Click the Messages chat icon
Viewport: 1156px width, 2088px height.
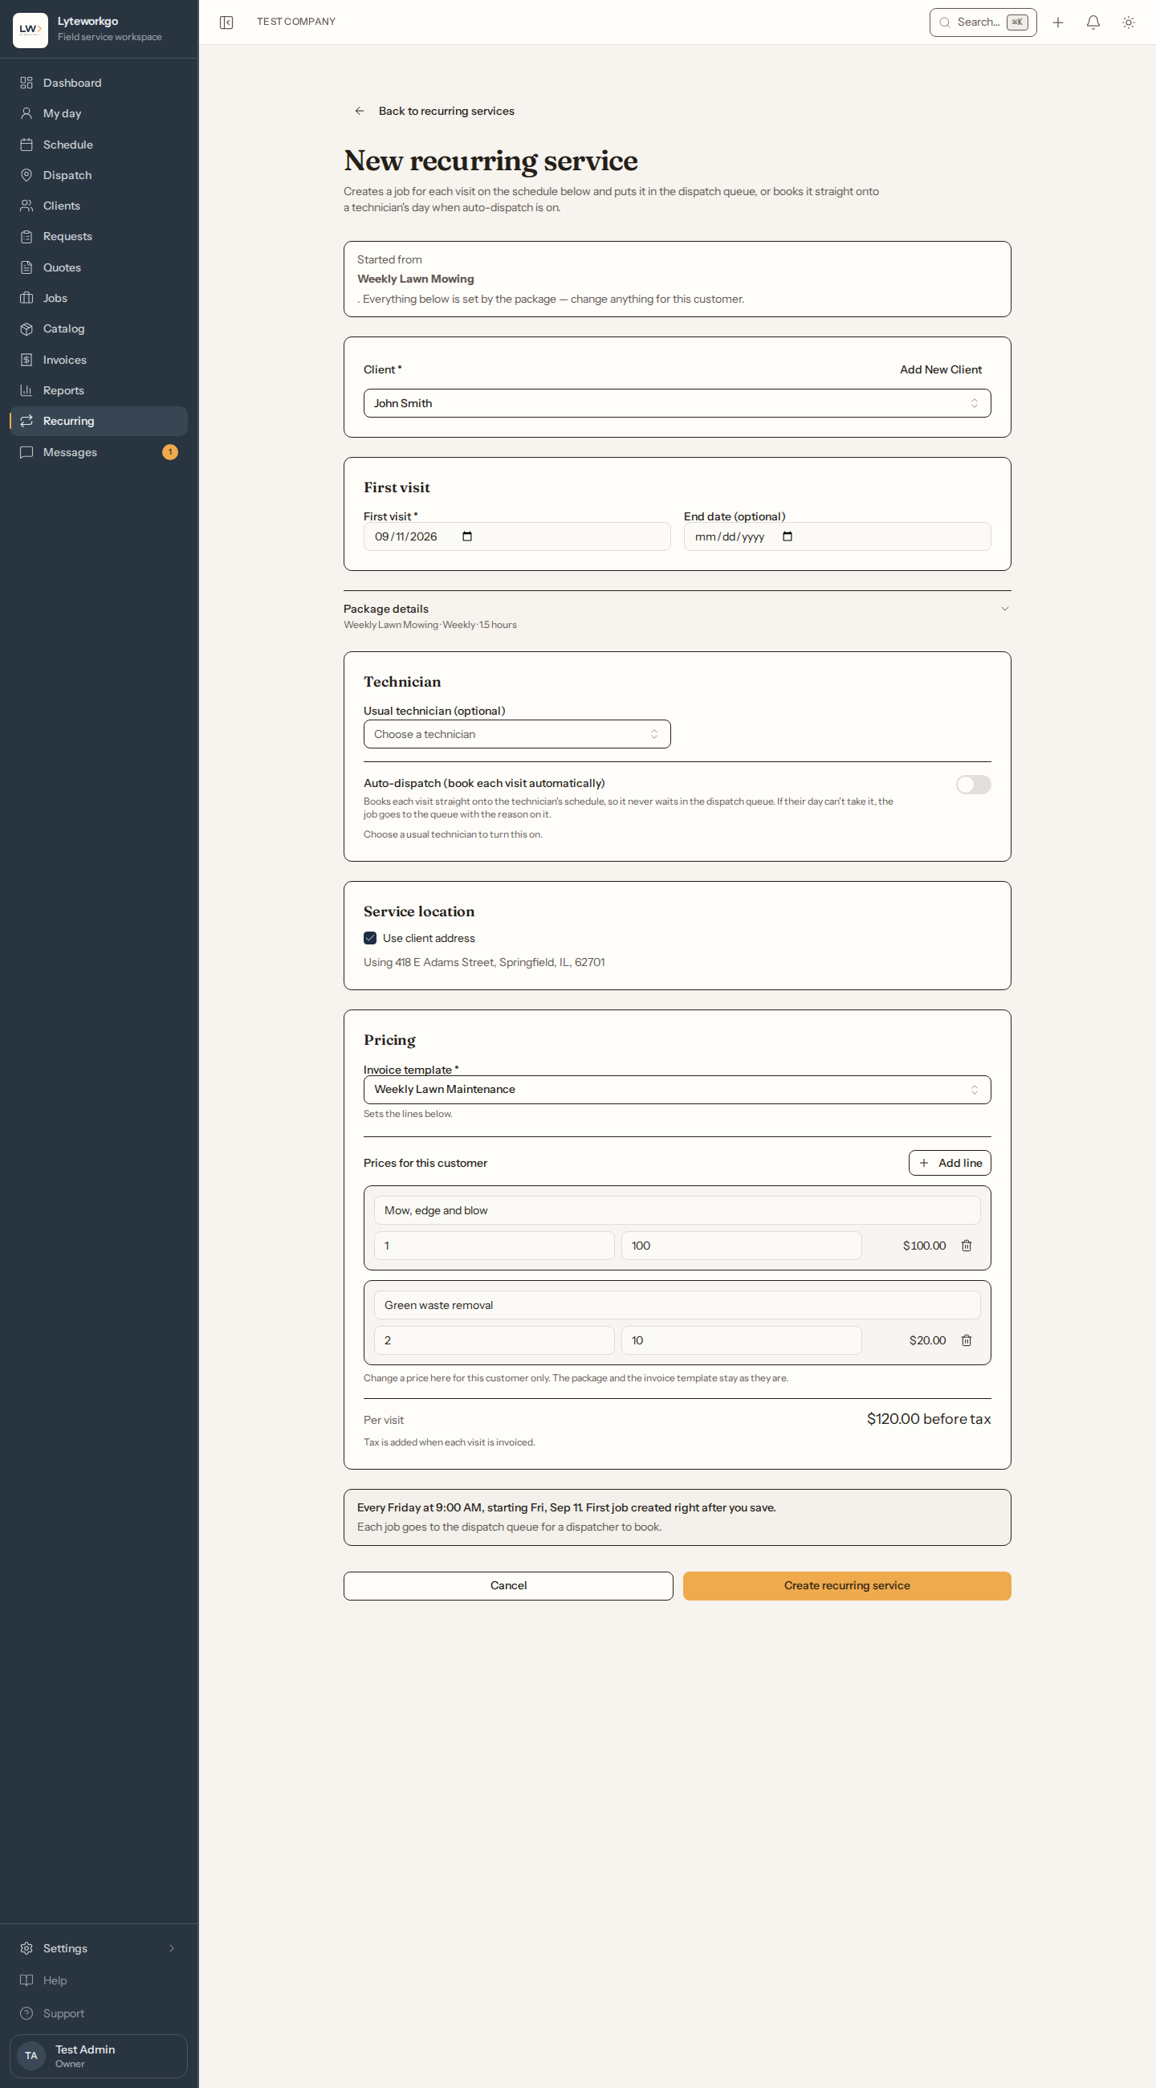coord(26,451)
